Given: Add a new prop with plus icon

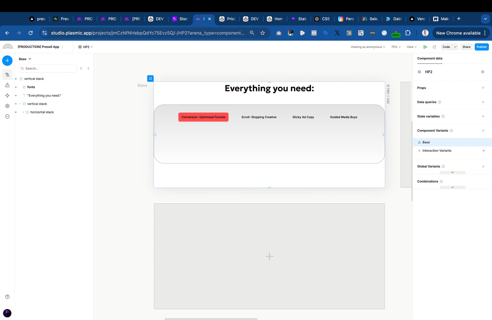Looking at the screenshot, I should pos(483,88).
